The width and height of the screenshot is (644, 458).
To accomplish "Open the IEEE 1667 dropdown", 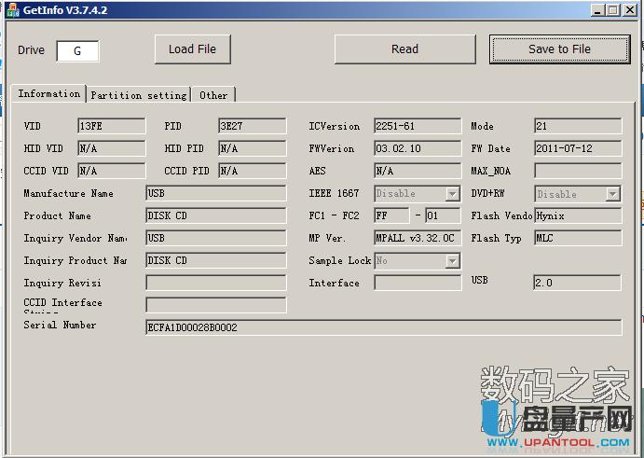I will tap(452, 194).
